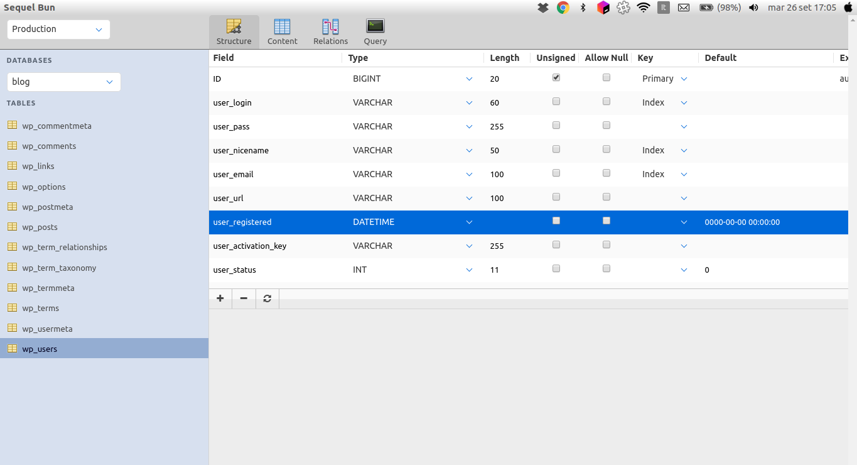Open the Apple menu in the menu bar
857x465 pixels.
(x=848, y=8)
